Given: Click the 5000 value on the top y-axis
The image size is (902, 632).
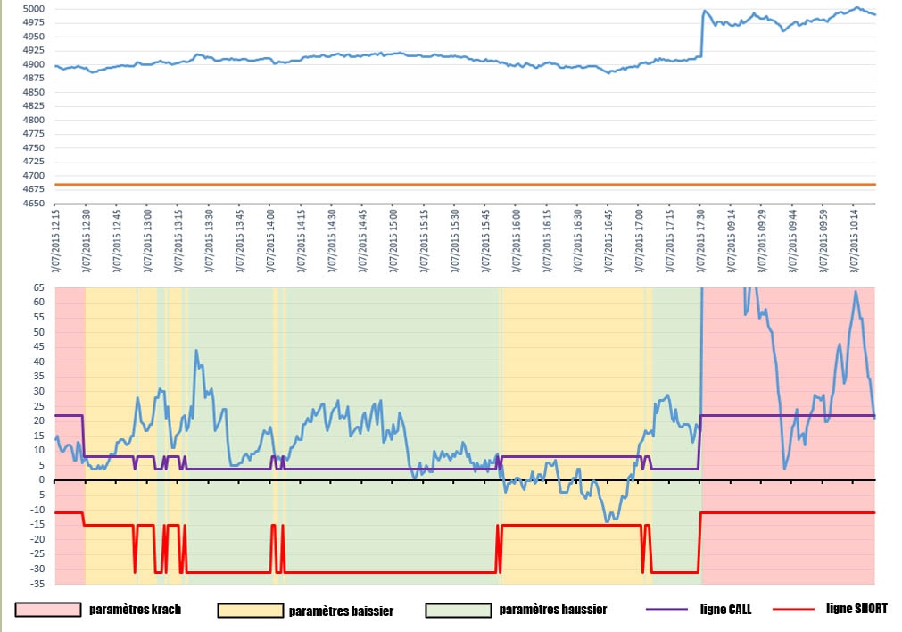Looking at the screenshot, I should point(33,9).
